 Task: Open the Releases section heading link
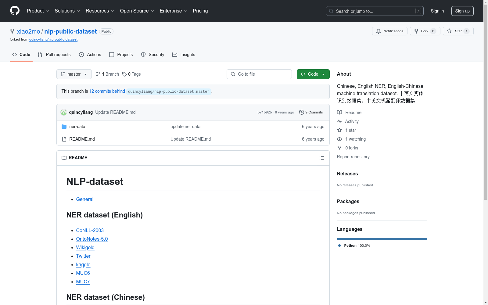347,174
